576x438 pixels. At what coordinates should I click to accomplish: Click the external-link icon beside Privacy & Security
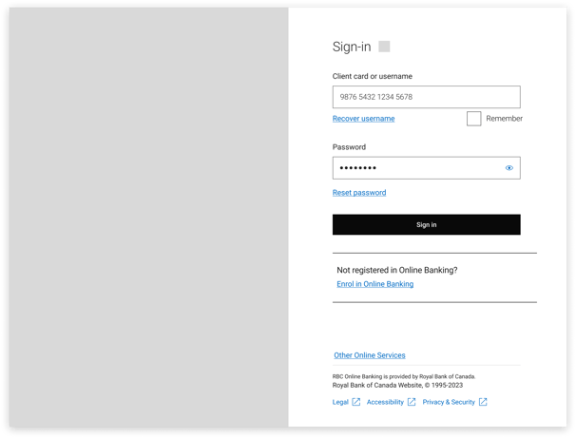tap(483, 402)
